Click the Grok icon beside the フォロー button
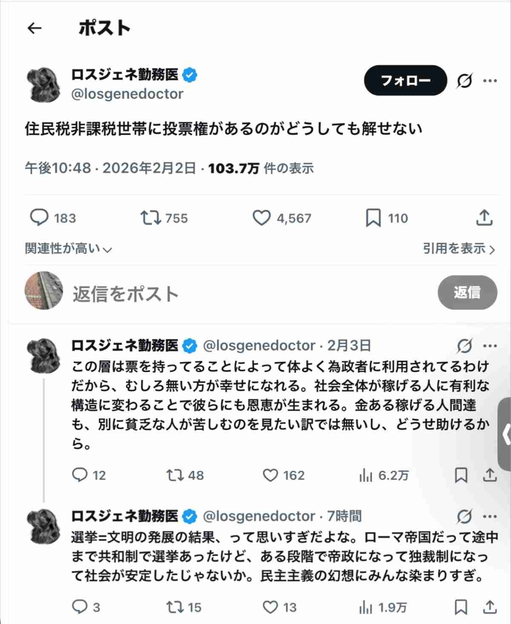511x624 pixels. pyautogui.click(x=464, y=81)
